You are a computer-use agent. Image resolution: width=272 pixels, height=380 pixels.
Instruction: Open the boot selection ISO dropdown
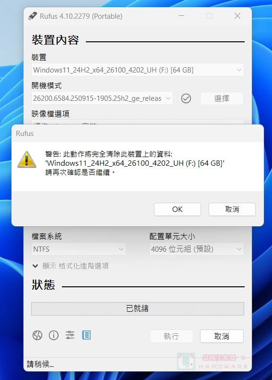(102, 98)
